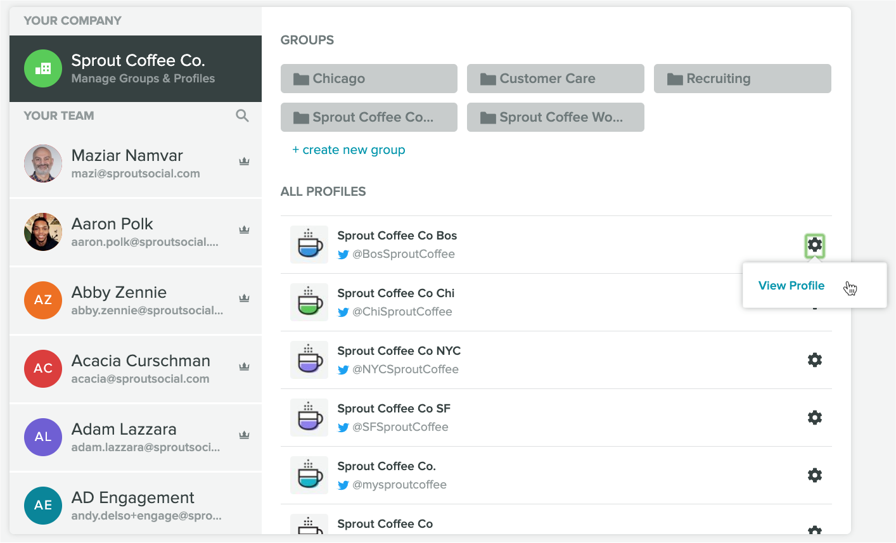Select Sprout Coffee Co. Manage Groups & Profiles

136,68
